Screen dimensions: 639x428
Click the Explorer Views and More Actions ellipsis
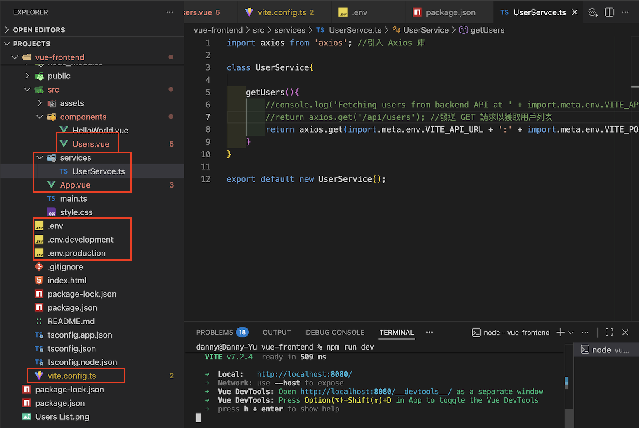pyautogui.click(x=170, y=12)
